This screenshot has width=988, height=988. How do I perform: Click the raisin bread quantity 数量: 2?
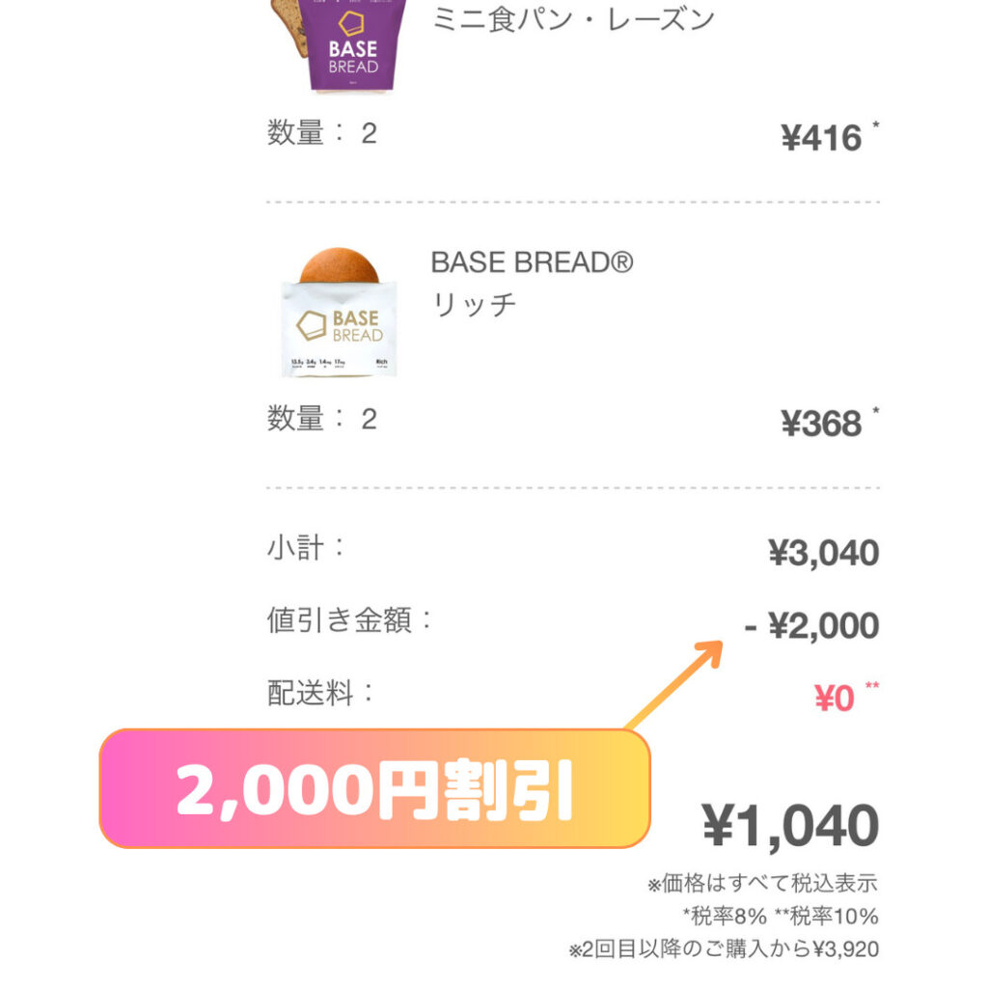tap(322, 133)
